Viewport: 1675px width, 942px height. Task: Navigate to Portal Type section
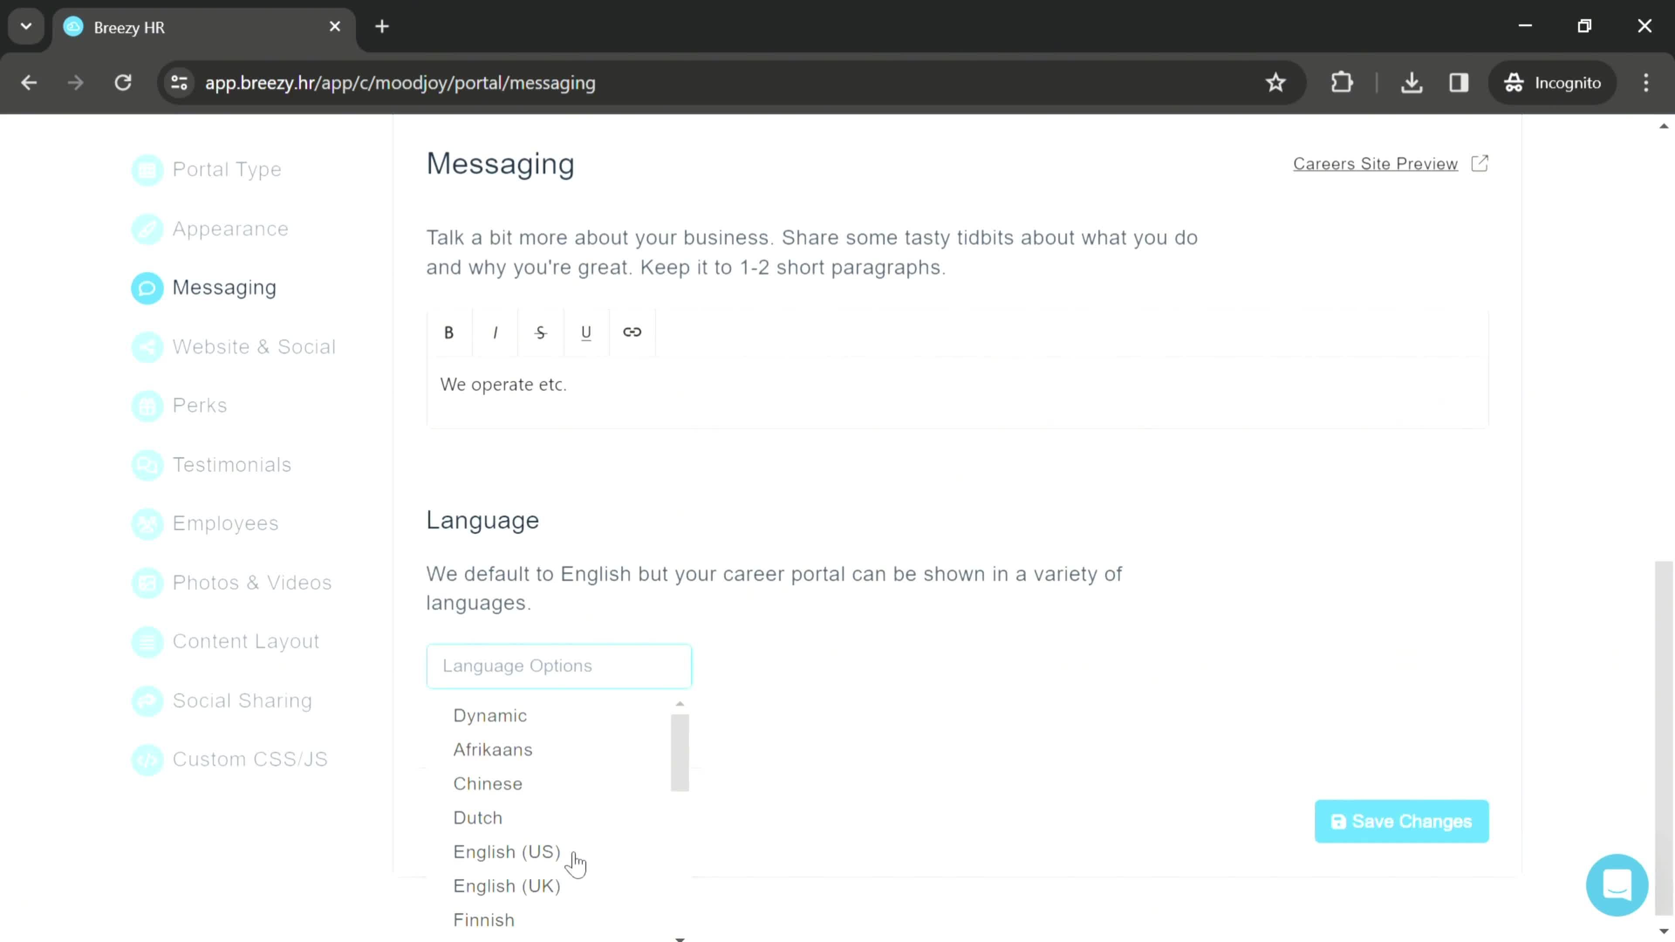pos(228,169)
